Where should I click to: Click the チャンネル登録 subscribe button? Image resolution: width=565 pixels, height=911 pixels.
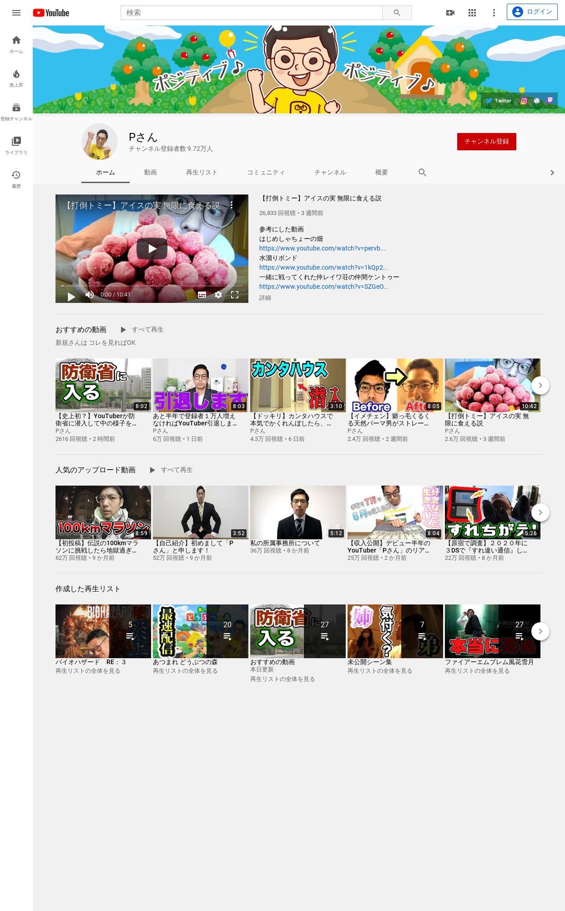pos(487,142)
